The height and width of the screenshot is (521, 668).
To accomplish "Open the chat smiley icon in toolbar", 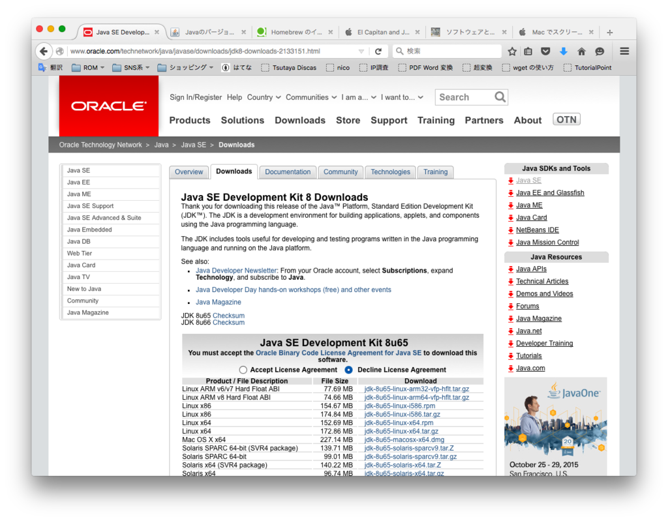I will tap(600, 51).
